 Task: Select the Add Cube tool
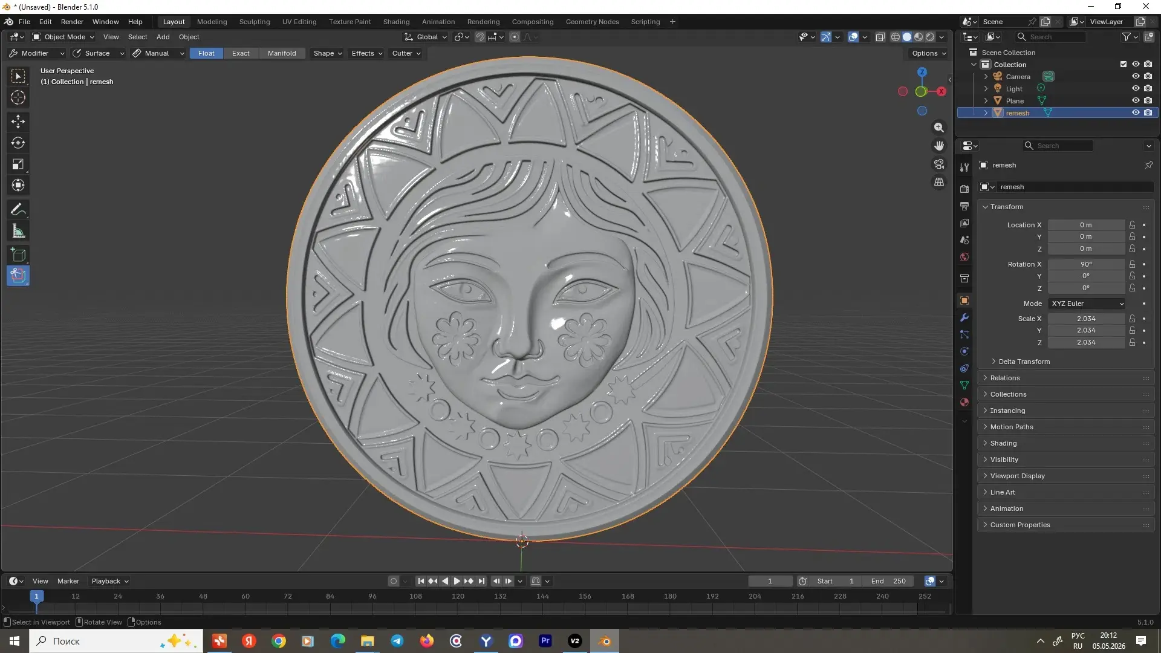18,255
